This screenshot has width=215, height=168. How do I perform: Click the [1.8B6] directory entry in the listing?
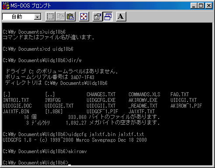(x=54, y=112)
